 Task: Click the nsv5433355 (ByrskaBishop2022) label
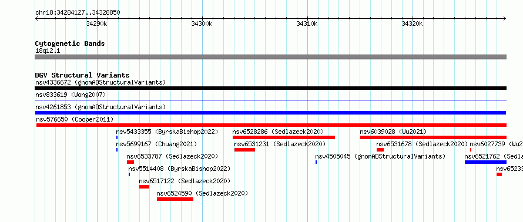[x=167, y=132]
